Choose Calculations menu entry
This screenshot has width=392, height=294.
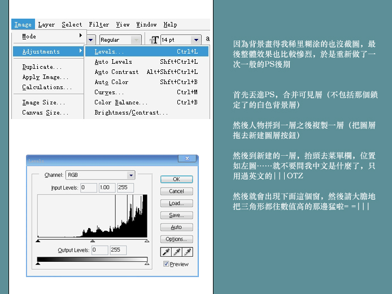pos(47,87)
